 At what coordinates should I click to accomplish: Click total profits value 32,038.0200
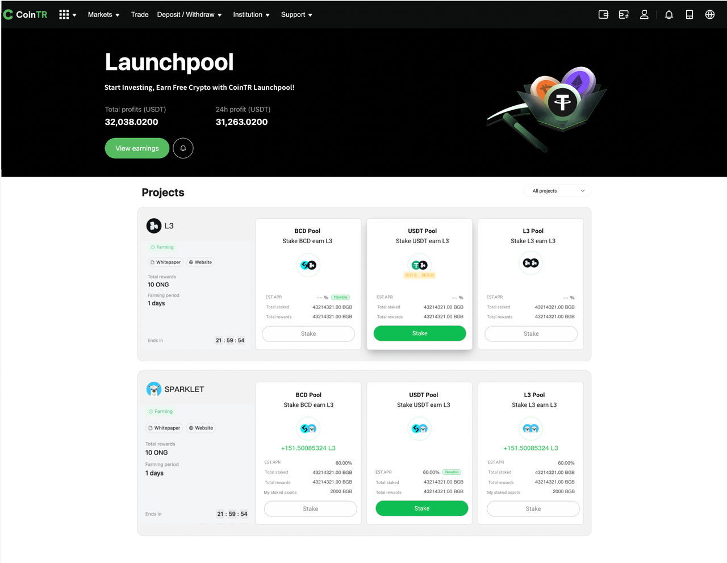tap(132, 122)
